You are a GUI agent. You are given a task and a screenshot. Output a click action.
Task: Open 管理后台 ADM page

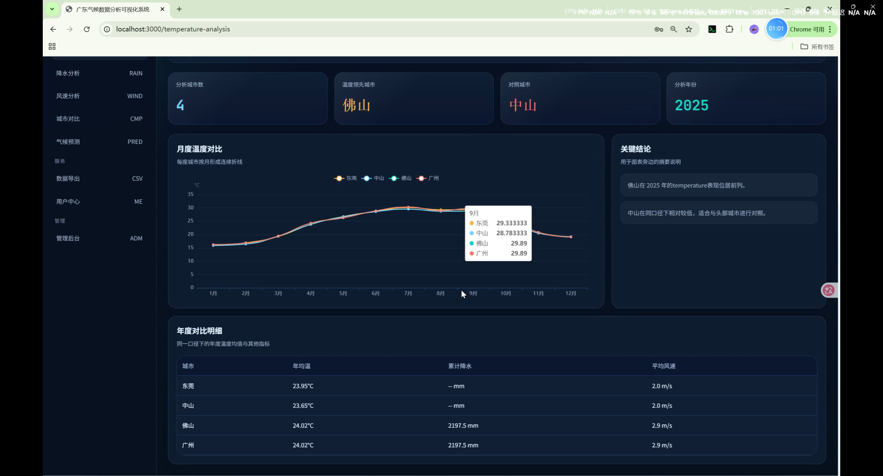click(x=99, y=238)
